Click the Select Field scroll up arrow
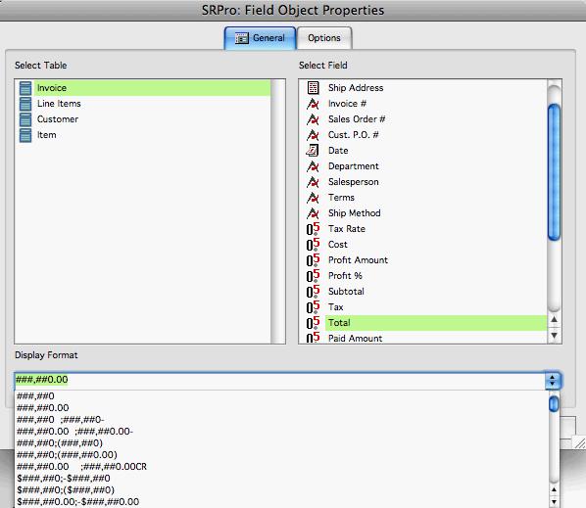586x508 pixels. pyautogui.click(x=555, y=319)
